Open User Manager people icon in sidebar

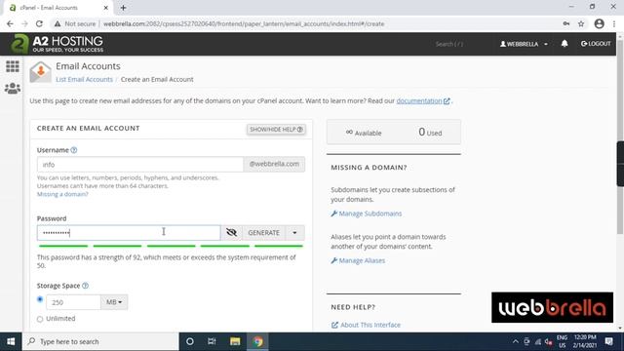tap(13, 88)
